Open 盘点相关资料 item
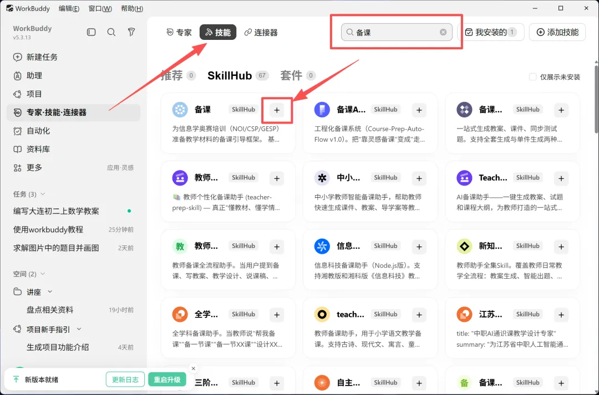Screen dimensions: 599x395 (x=73, y=310)
